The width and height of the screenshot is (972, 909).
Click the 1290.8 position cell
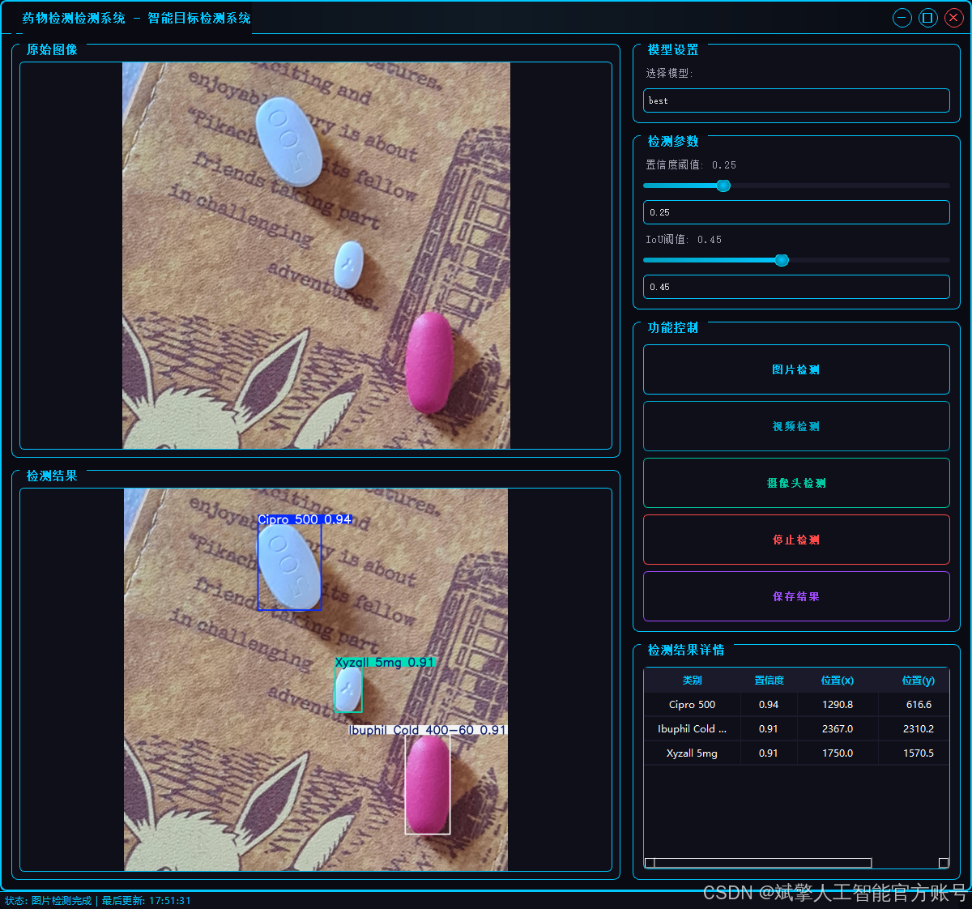[838, 705]
